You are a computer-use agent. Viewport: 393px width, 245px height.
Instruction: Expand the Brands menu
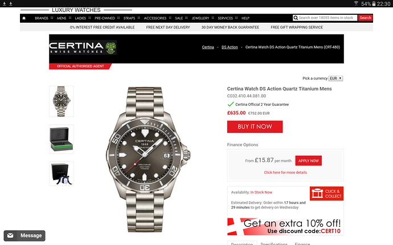point(42,18)
